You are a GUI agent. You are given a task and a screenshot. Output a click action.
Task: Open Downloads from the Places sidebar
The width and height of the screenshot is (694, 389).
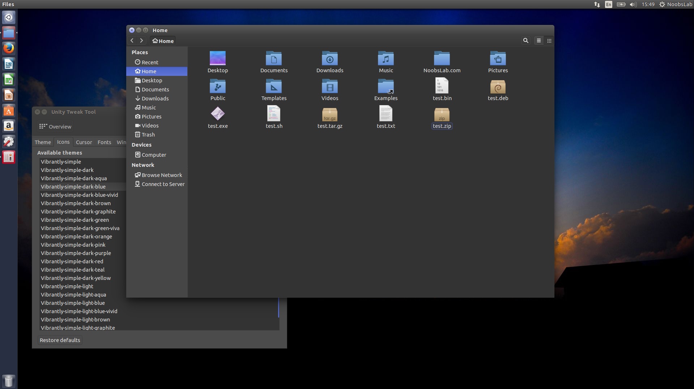157,99
